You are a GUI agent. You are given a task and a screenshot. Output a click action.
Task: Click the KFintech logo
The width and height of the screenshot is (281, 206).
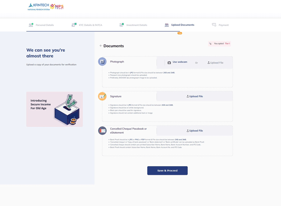pyautogui.click(x=38, y=6)
